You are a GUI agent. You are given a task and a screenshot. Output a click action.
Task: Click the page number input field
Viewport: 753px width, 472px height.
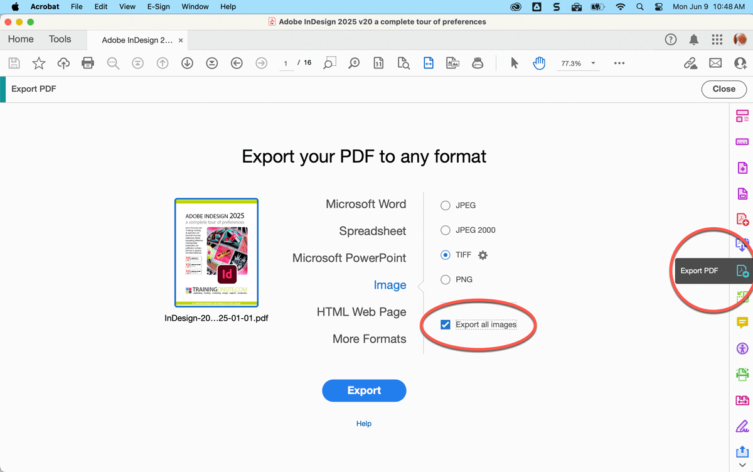[286, 63]
